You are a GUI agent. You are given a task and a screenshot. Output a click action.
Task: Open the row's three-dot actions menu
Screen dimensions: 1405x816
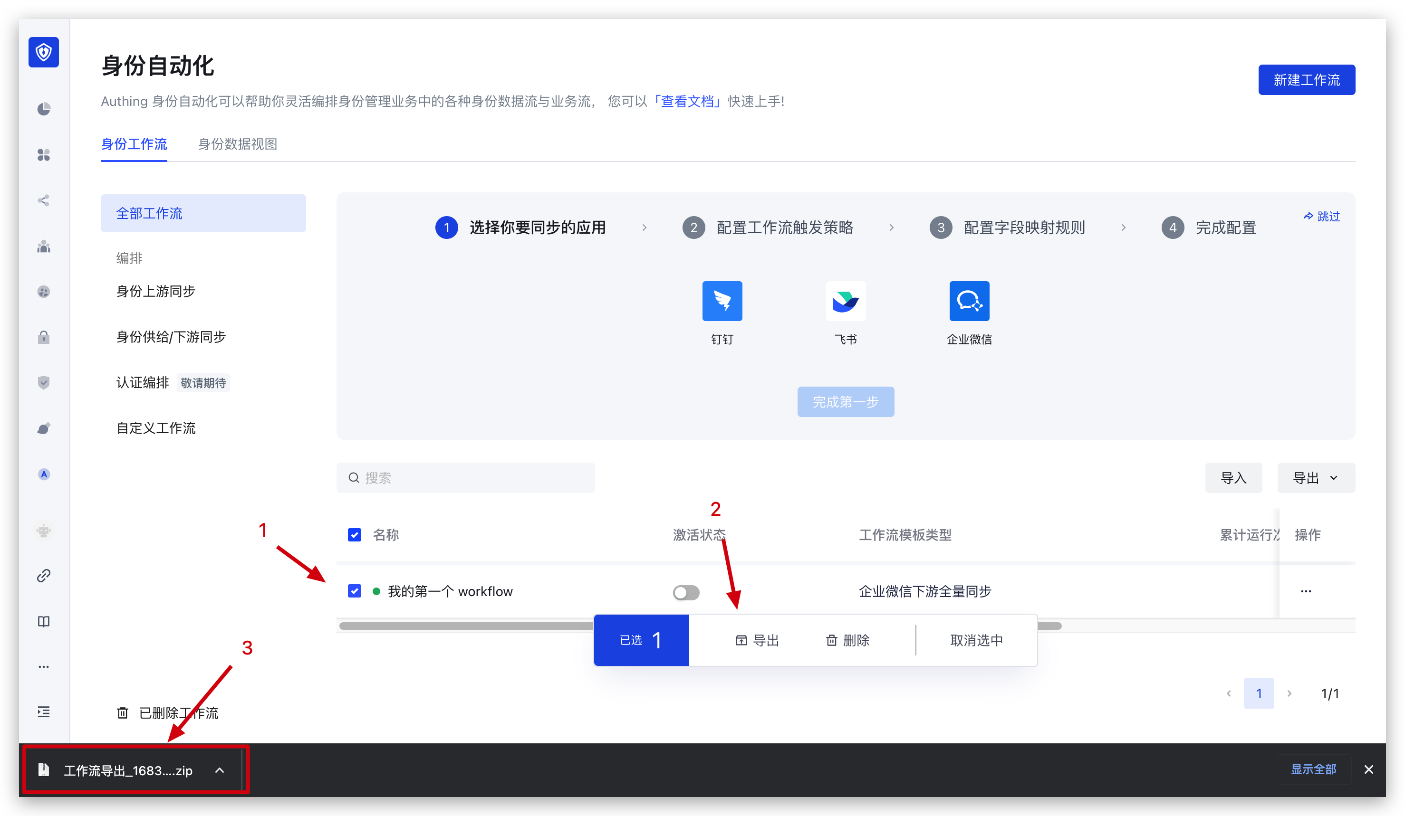[x=1306, y=591]
